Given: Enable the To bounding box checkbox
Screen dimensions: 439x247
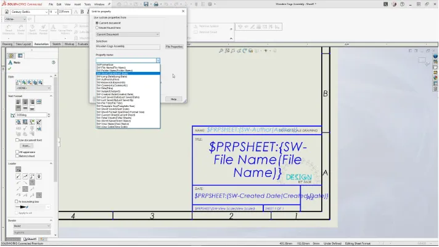Looking at the screenshot, I should tap(16, 202).
